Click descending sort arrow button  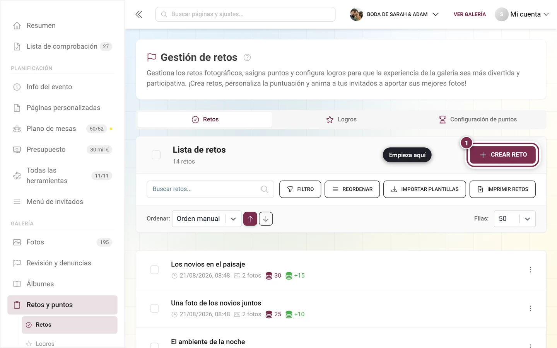266,219
